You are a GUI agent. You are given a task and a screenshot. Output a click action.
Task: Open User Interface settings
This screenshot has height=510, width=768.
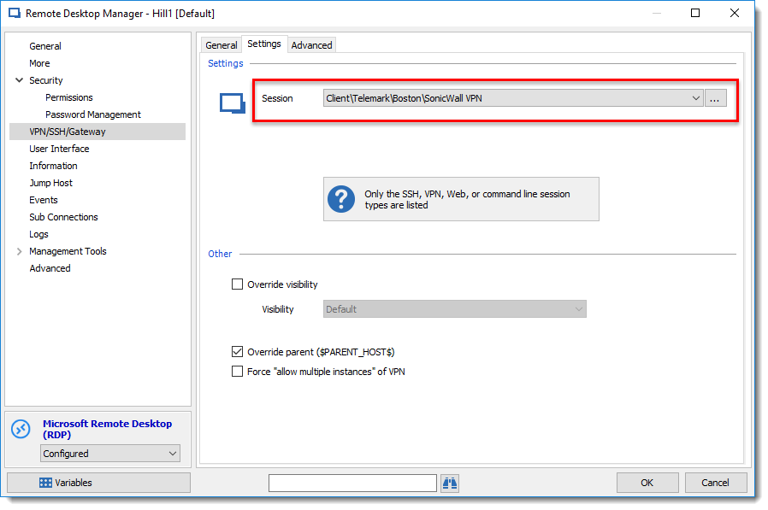point(59,149)
